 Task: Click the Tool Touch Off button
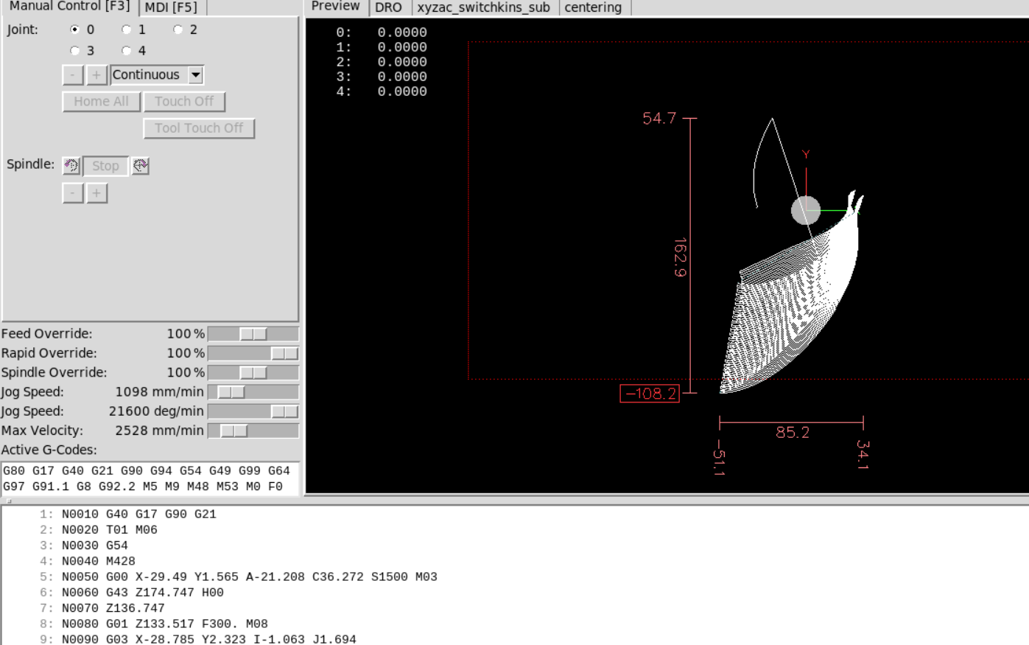199,128
